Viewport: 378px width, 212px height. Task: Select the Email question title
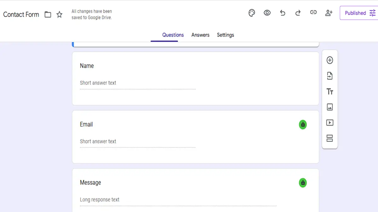point(86,124)
